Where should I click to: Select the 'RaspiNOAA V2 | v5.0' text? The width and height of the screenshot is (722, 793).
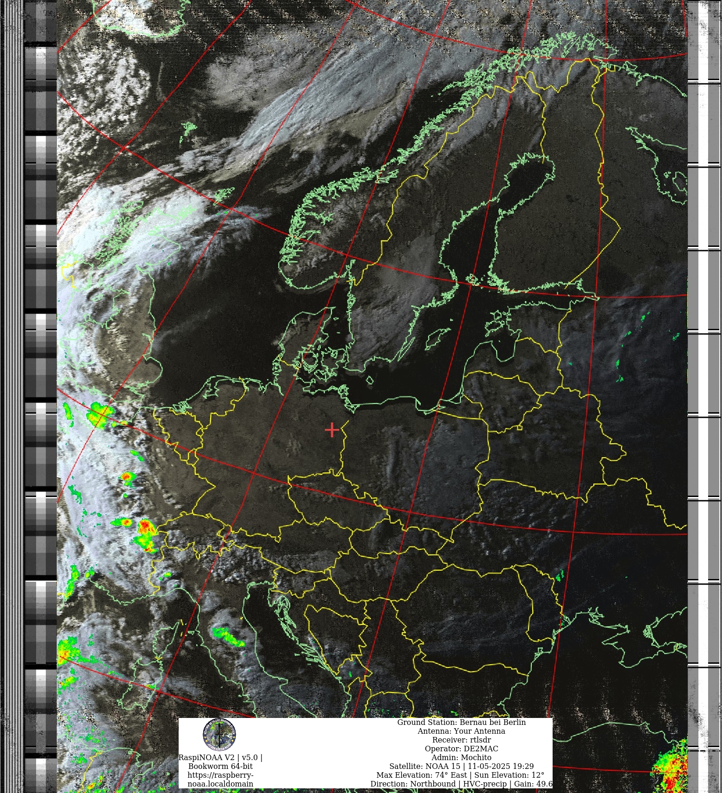point(220,758)
